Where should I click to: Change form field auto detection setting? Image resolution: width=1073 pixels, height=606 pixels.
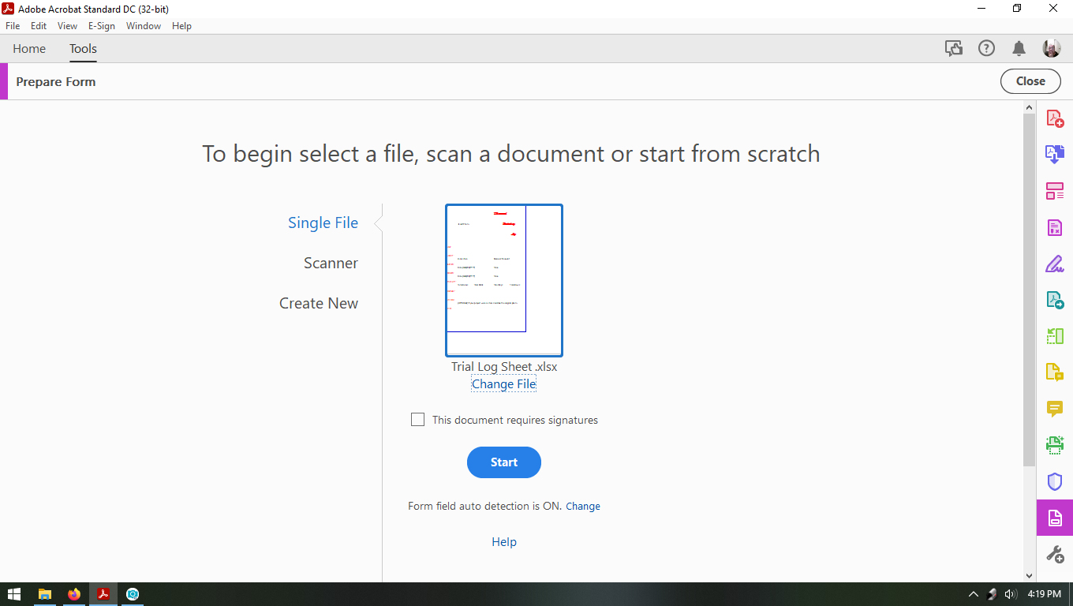click(583, 506)
